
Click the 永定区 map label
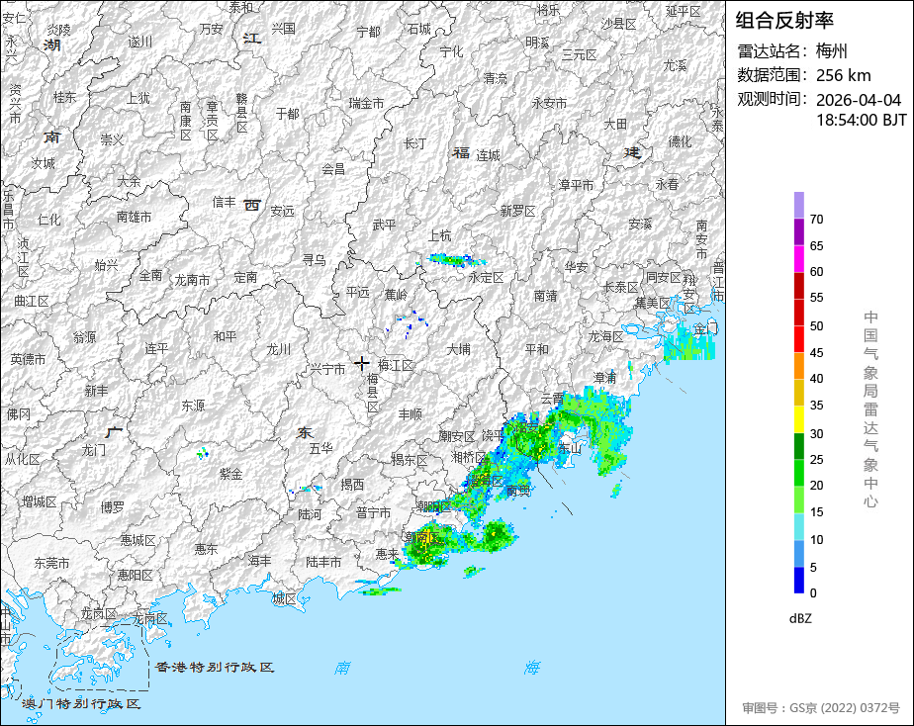pyautogui.click(x=486, y=277)
